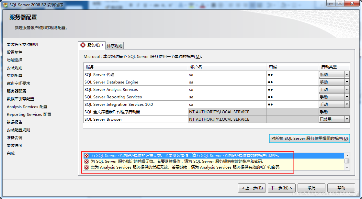Click 安装配置规则 step in sidebar
Screen dimensions: 362x199
click(18, 130)
